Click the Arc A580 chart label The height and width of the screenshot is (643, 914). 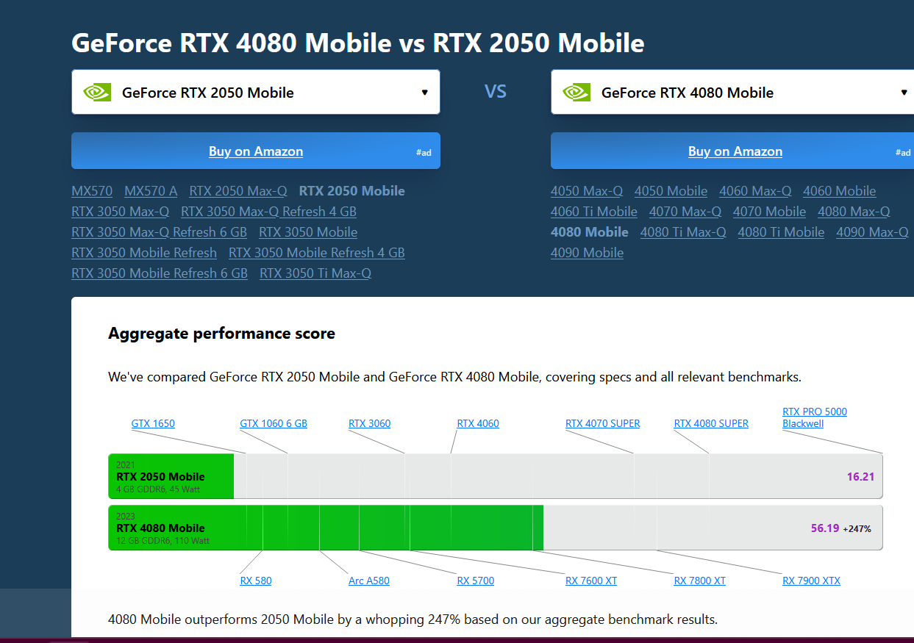click(369, 581)
